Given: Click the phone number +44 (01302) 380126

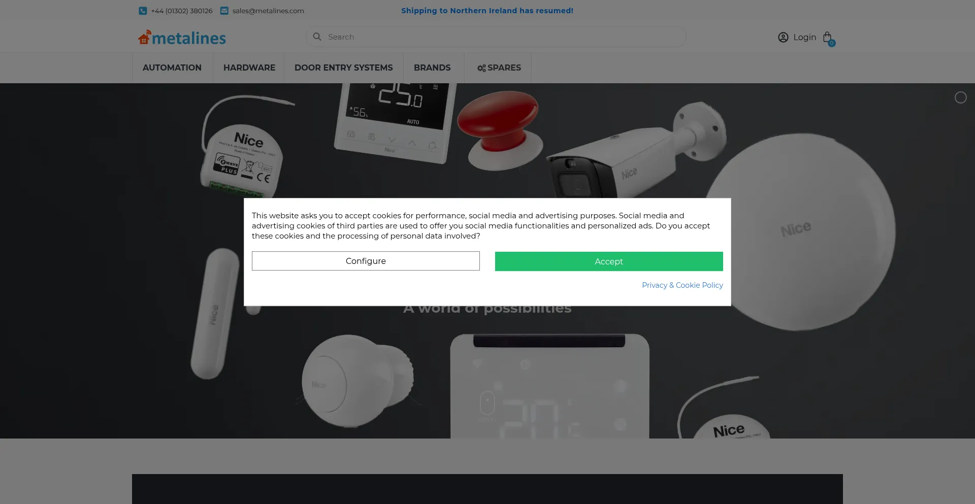Looking at the screenshot, I should coord(181,11).
